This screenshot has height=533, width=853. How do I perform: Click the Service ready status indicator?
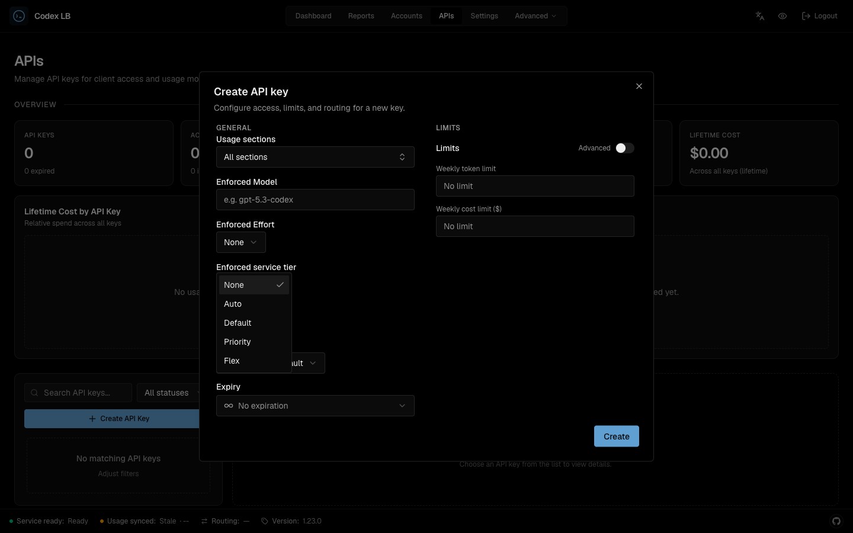coord(49,521)
